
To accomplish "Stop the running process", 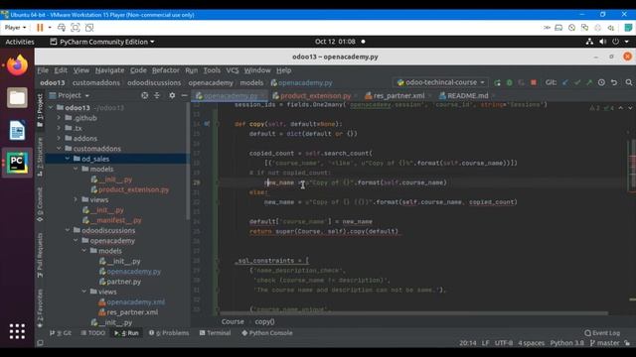I will pos(534,82).
